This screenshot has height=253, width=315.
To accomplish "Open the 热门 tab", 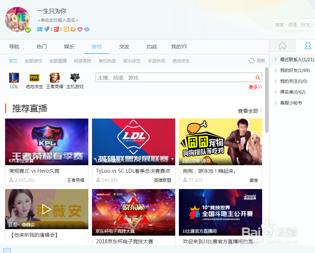I will (x=42, y=47).
